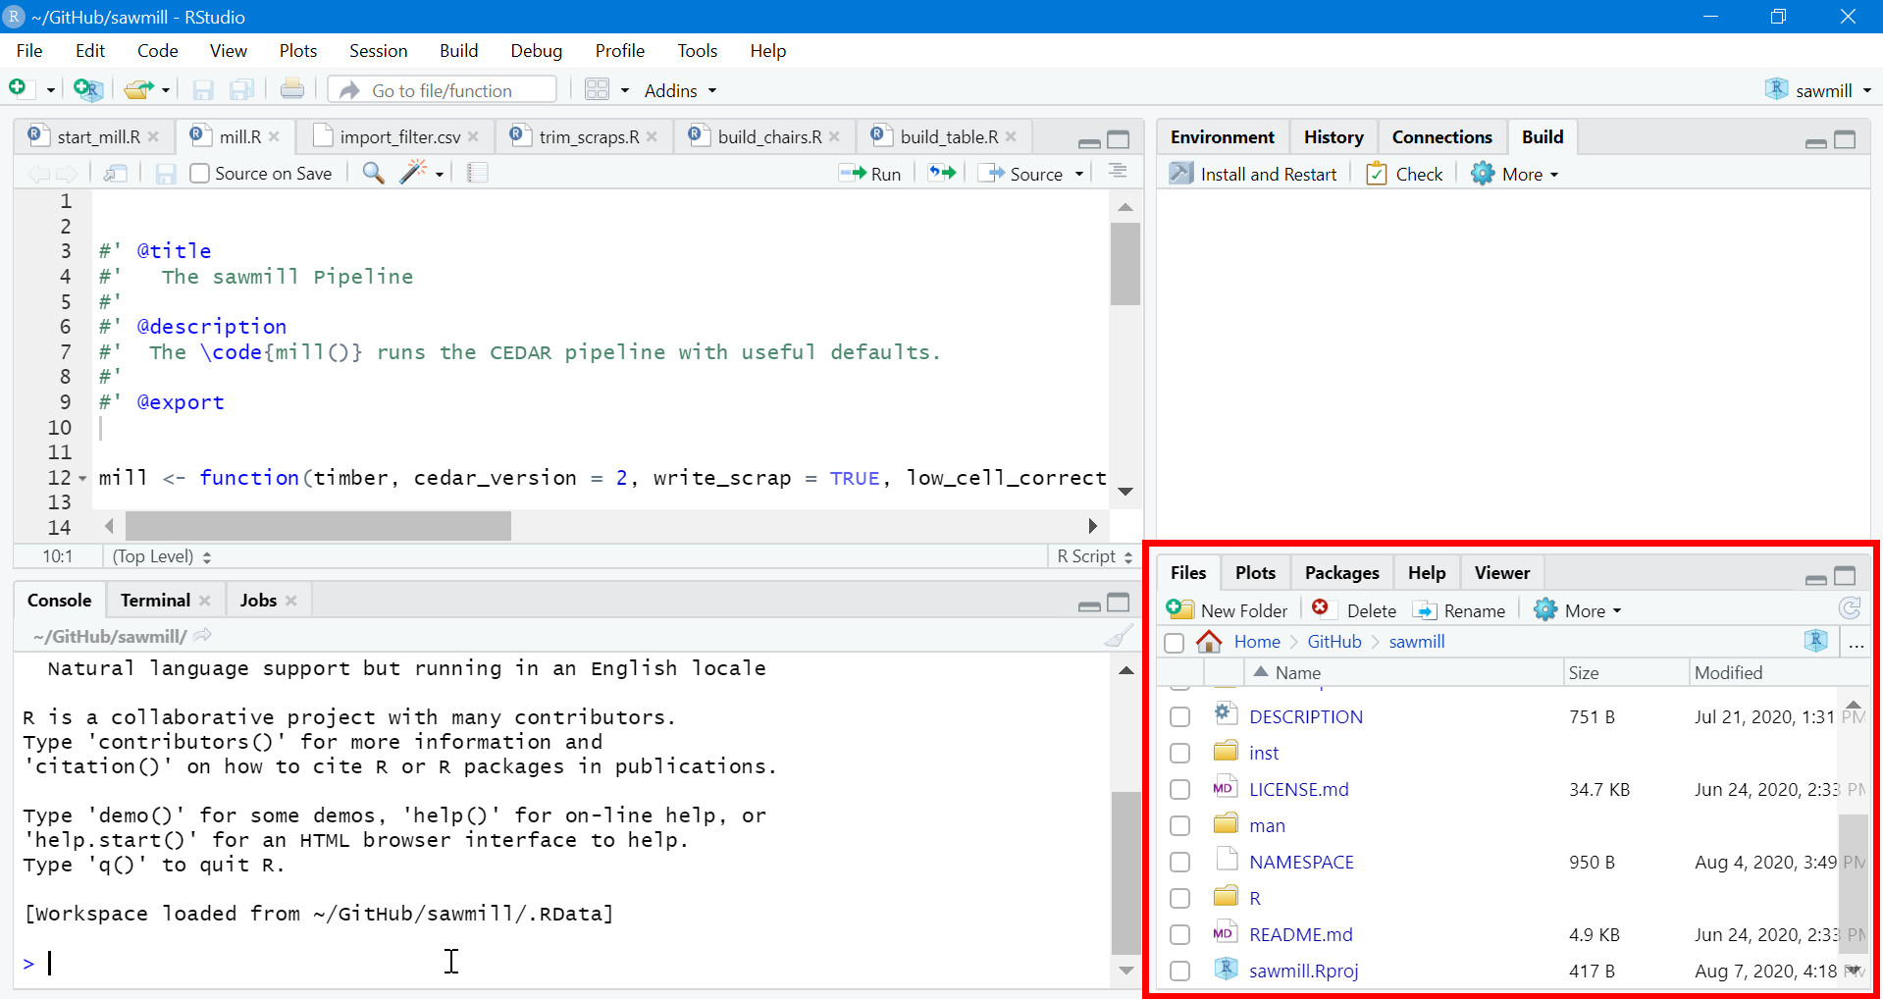1883x999 pixels.
Task: Open the Addins dropdown
Action: click(x=680, y=90)
